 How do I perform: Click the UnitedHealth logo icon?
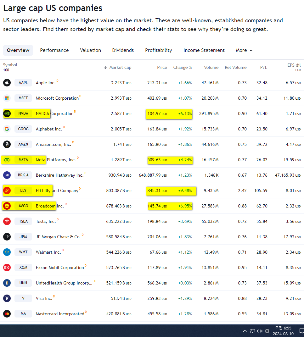(7, 283)
